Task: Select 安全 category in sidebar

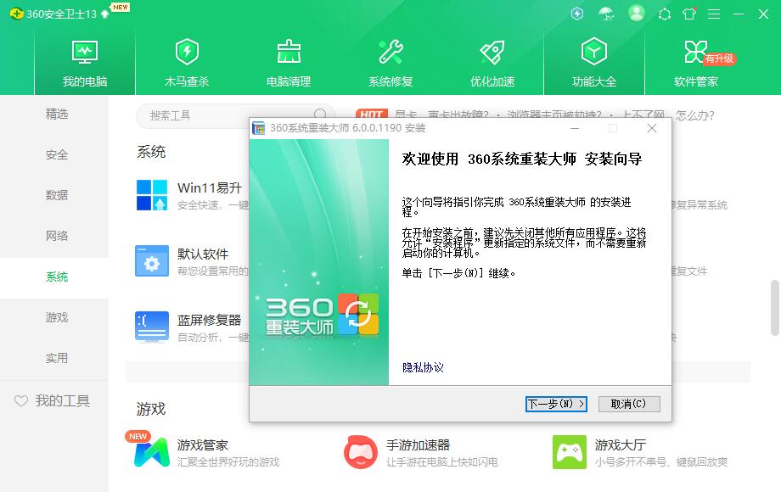Action: coord(56,154)
